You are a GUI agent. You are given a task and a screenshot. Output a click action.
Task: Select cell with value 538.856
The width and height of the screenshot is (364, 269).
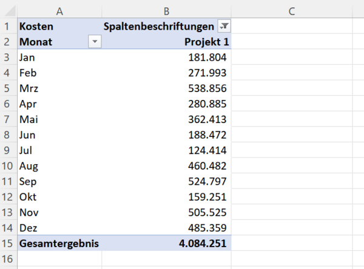(x=166, y=88)
